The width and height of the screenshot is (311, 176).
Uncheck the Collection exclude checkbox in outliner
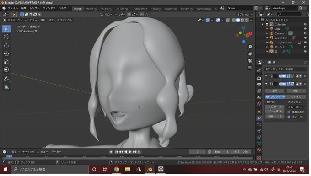point(267,24)
